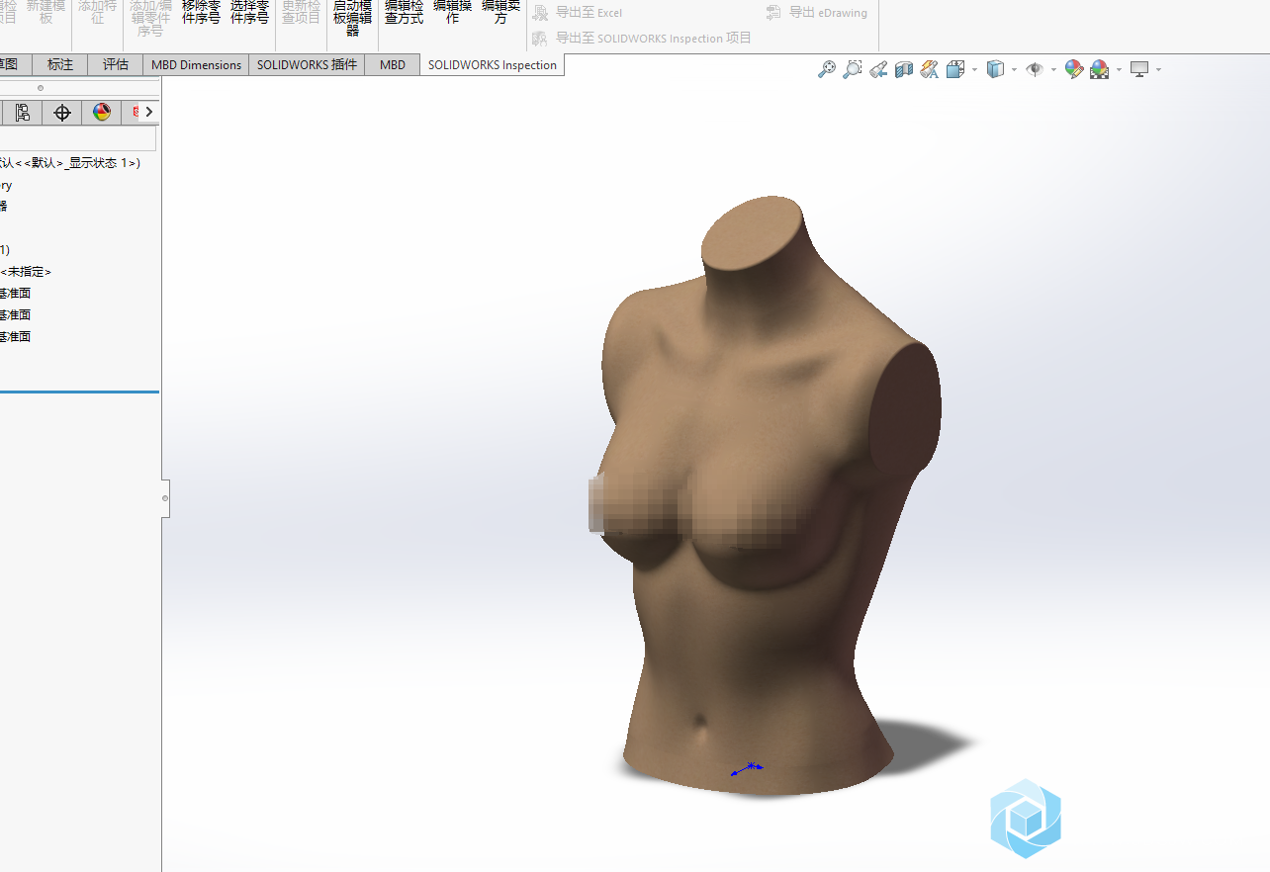Click the 更新检查项目 button
The height and width of the screenshot is (872, 1270).
[301, 13]
